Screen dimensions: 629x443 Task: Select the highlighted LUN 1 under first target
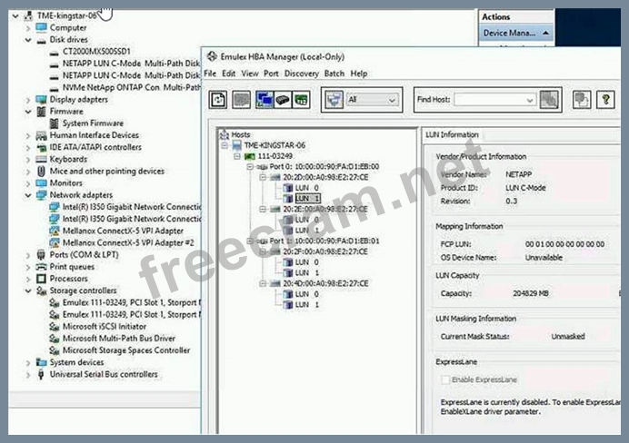pyautogui.click(x=307, y=198)
